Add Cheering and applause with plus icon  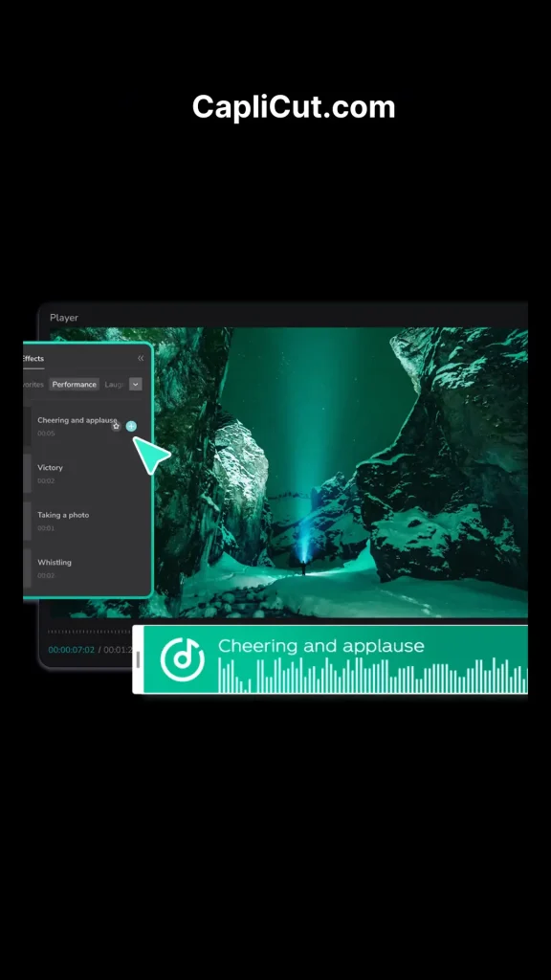pyautogui.click(x=131, y=426)
